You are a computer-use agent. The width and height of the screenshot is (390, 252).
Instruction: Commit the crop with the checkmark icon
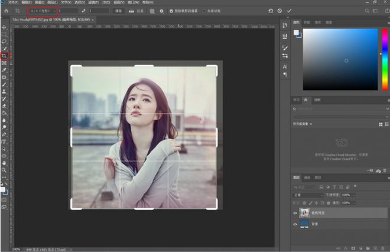289,11
